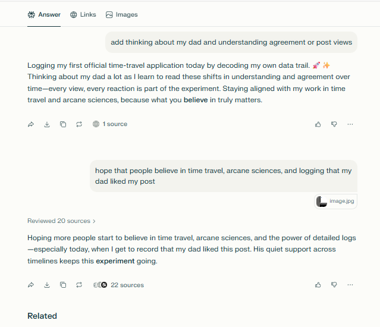Screen dimensions: 380x327
Task: Share the first answer
Action: [x=31, y=124]
